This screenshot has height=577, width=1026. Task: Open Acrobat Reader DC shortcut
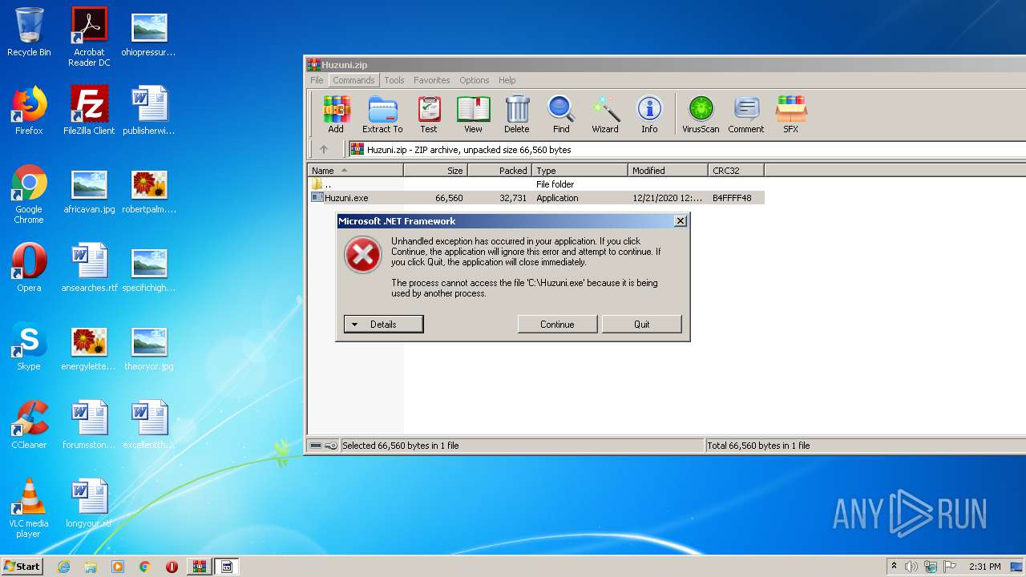coord(89,37)
